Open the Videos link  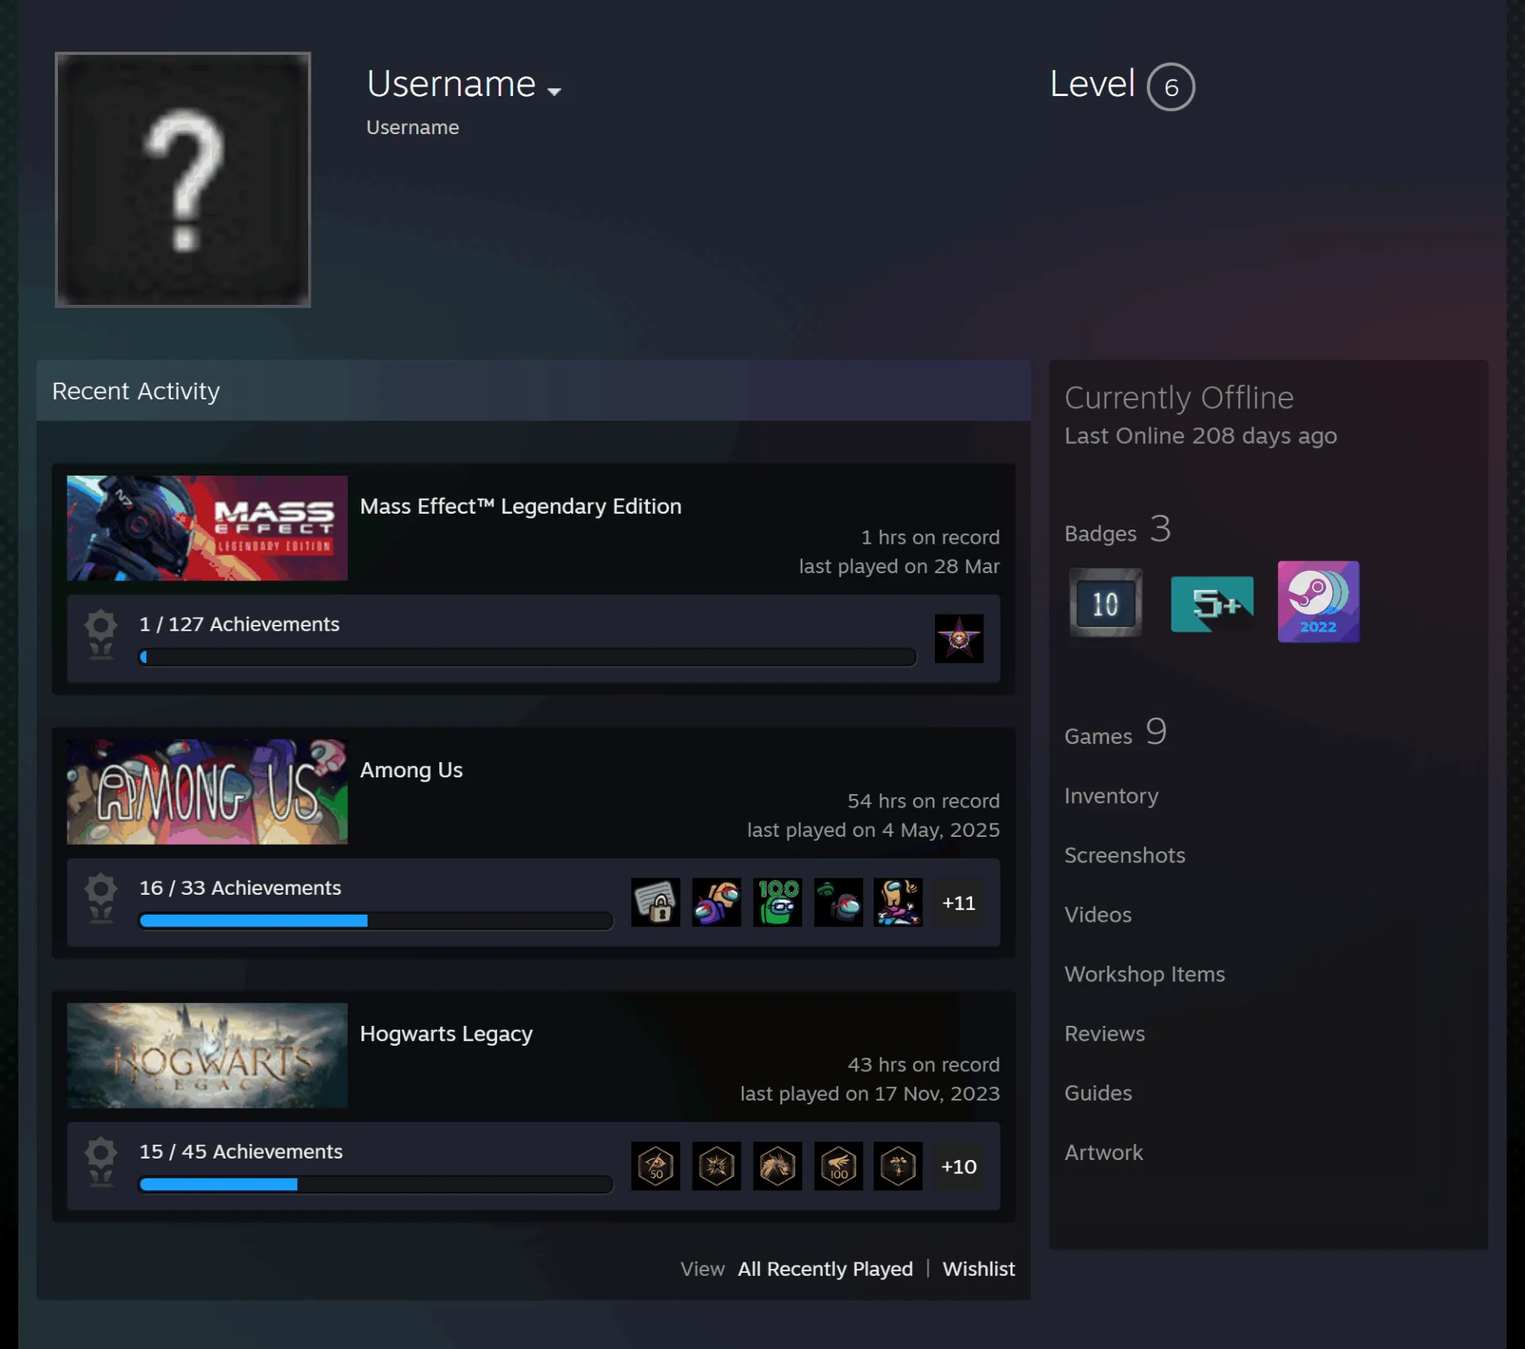1098,915
